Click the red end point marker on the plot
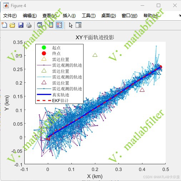 click(x=161, y=67)
